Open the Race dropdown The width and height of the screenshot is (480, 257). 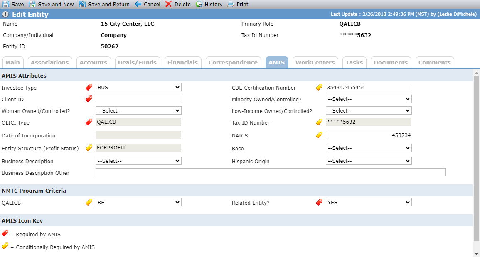369,148
